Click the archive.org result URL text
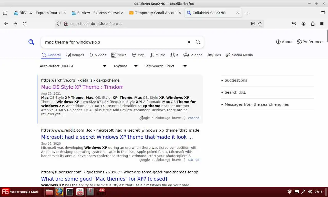 [80, 80]
